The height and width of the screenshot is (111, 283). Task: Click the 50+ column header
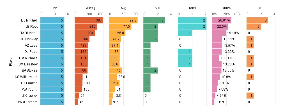coord(158,8)
